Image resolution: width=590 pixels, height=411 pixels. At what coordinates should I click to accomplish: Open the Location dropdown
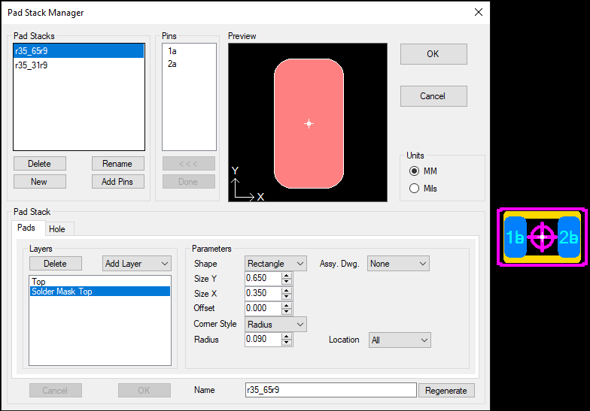[x=400, y=340]
